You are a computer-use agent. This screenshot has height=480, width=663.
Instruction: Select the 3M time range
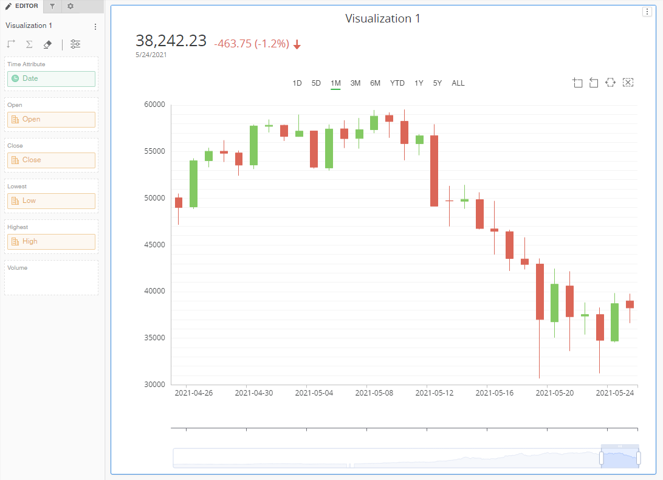point(356,83)
